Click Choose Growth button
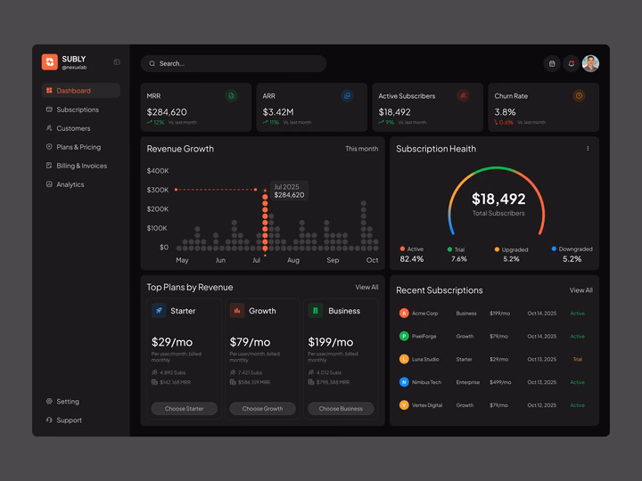 click(x=262, y=409)
